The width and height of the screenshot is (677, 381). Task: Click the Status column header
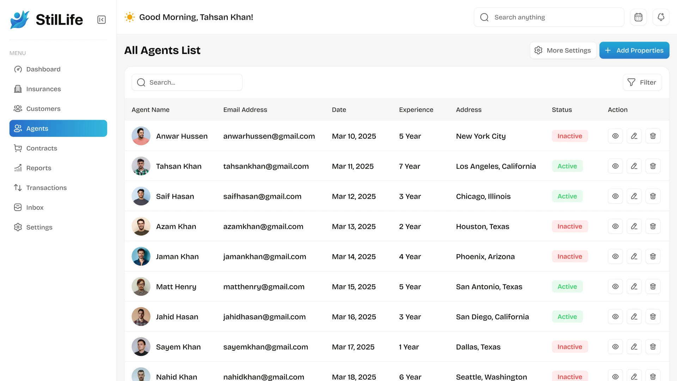coord(562,110)
